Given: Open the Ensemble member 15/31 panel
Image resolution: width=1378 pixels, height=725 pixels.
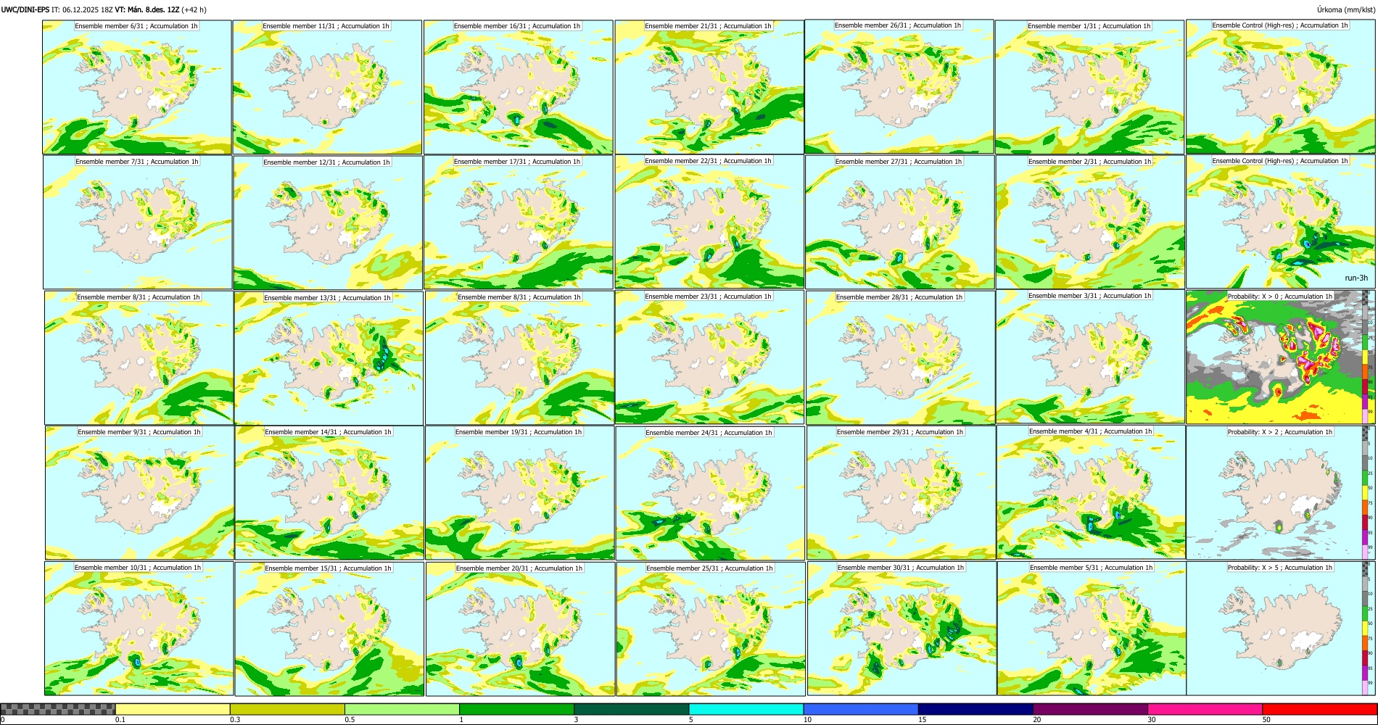Looking at the screenshot, I should (329, 629).
